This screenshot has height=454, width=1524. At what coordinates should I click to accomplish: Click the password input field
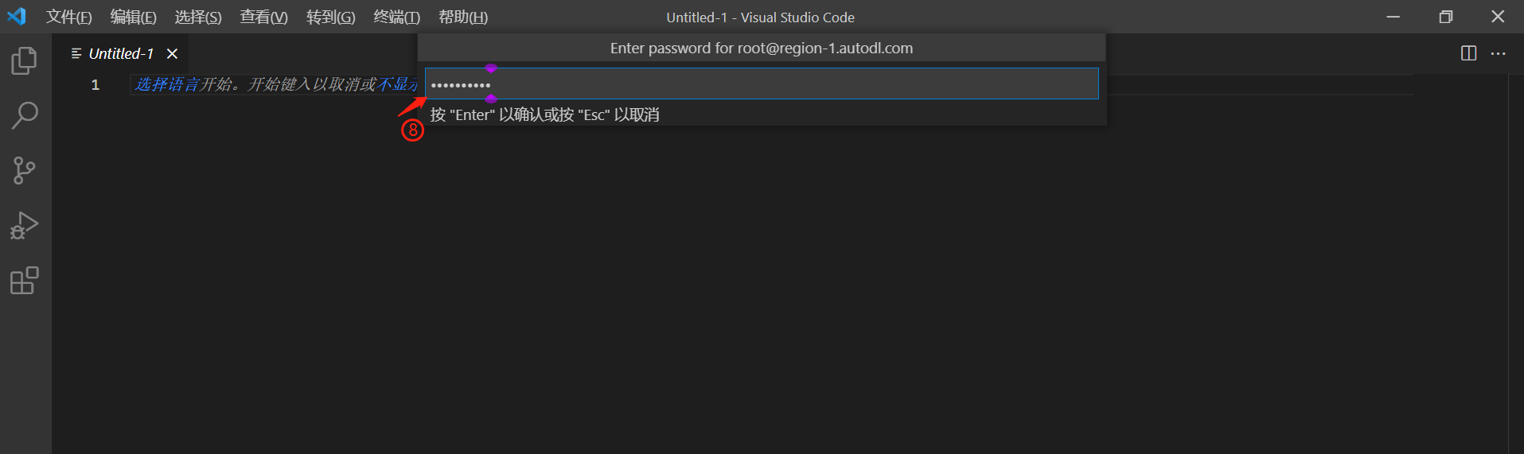(x=762, y=83)
